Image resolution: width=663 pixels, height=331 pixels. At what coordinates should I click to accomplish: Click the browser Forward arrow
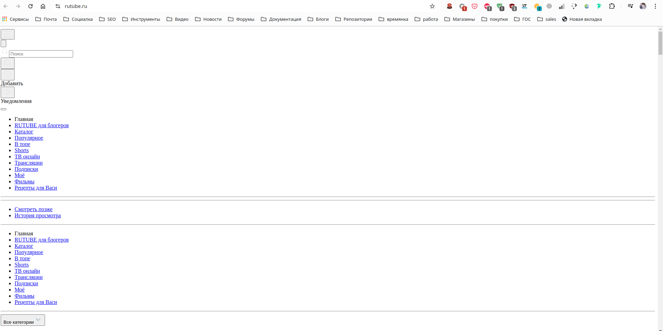(18, 6)
